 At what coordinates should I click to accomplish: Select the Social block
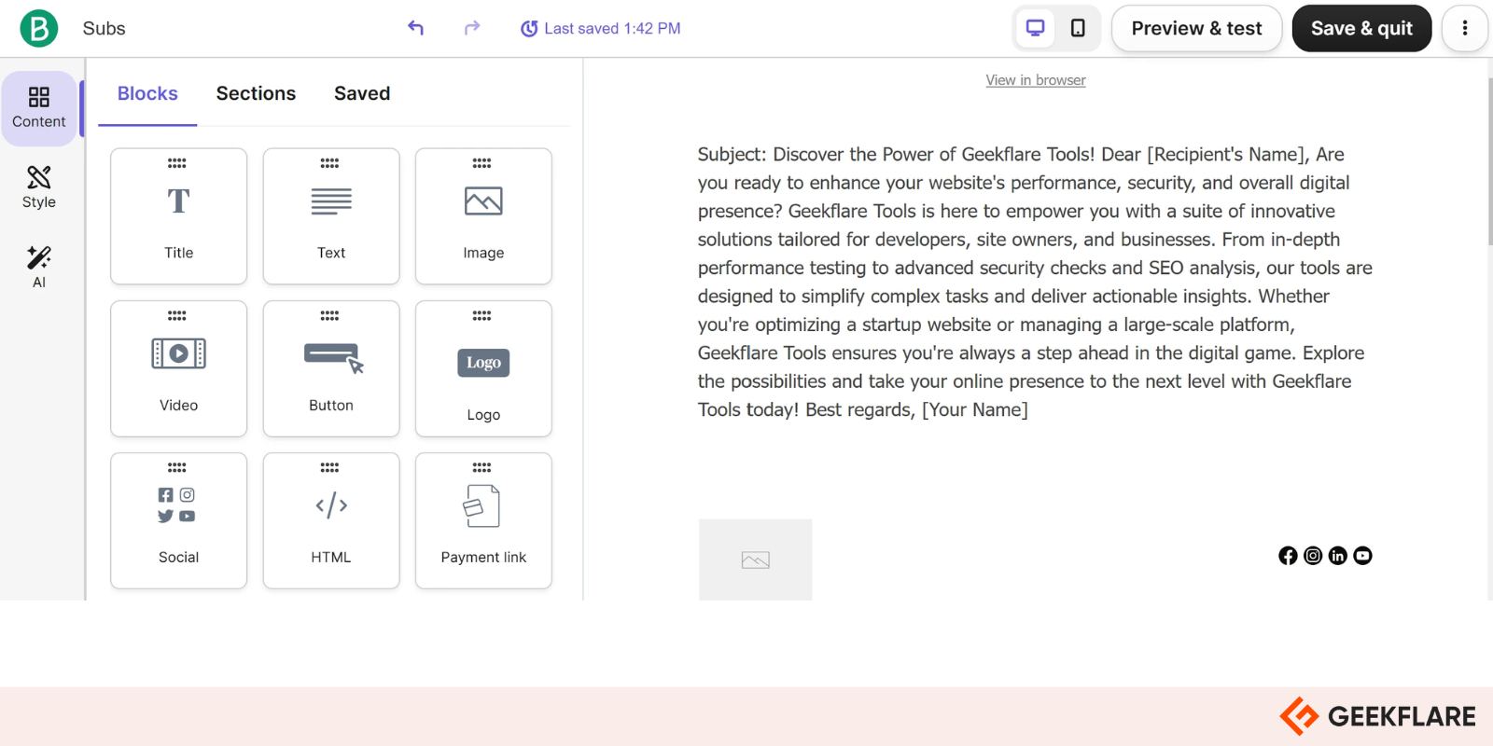pyautogui.click(x=179, y=520)
